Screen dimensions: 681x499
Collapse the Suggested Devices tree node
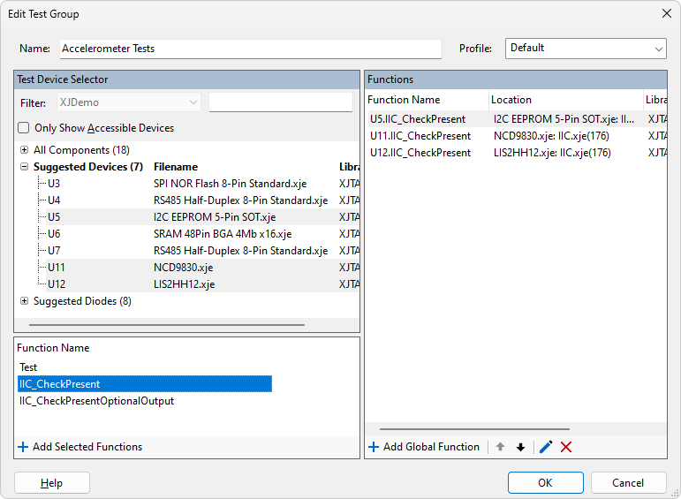pyautogui.click(x=24, y=167)
